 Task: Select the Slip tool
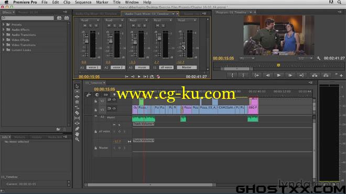[77, 118]
